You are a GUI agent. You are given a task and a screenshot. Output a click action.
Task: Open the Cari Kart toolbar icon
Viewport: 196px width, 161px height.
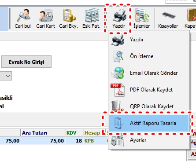pyautogui.click(x=46, y=18)
